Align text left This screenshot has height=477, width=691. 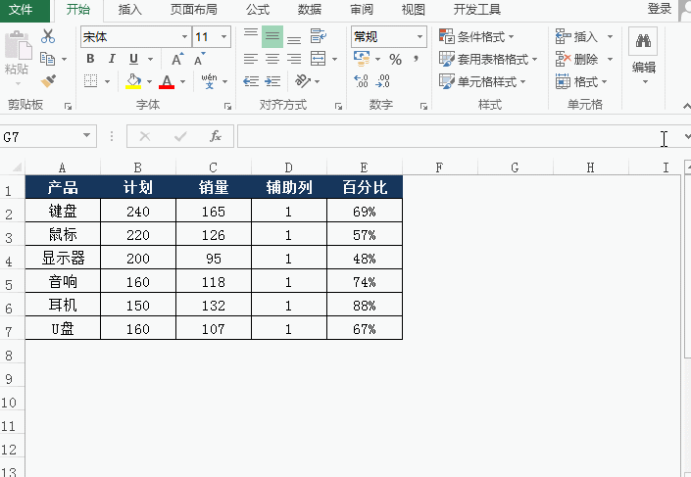[x=251, y=59]
